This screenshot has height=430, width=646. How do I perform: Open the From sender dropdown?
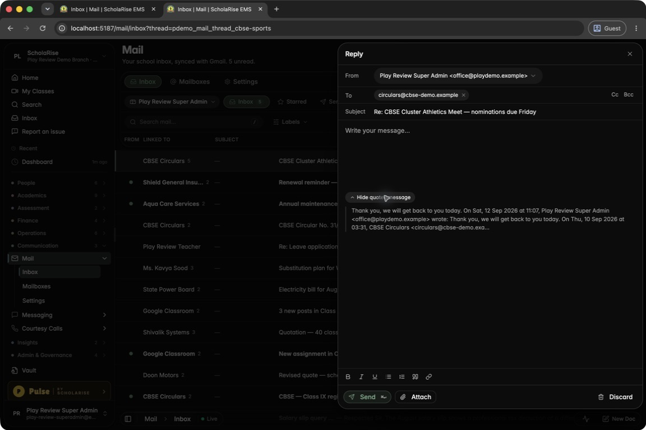click(x=458, y=76)
